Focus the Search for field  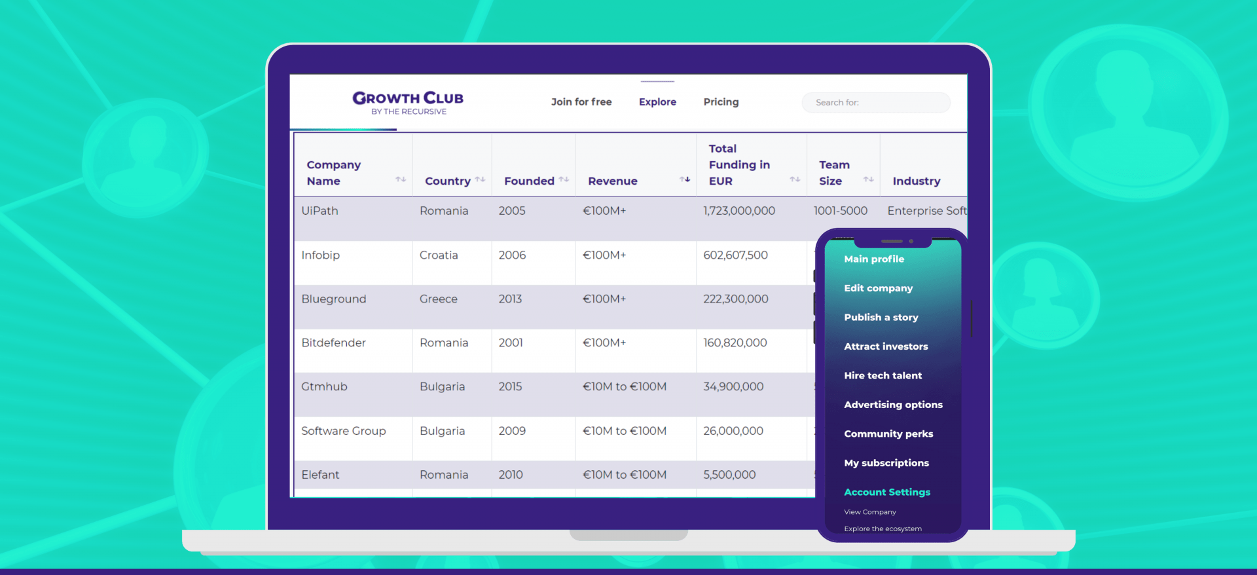click(876, 103)
